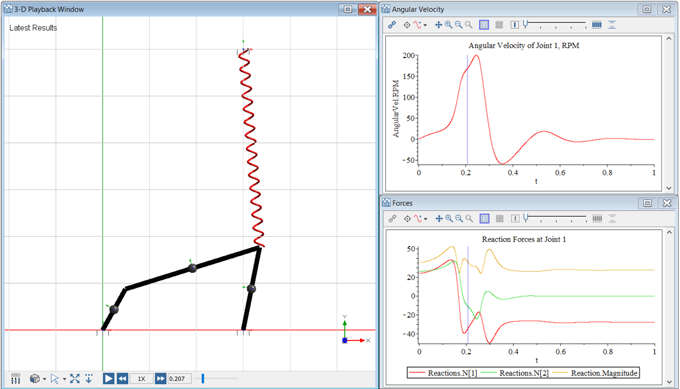Select the point probe crosshair in Angular Velocity toolbar
The image size is (680, 389).
[407, 25]
